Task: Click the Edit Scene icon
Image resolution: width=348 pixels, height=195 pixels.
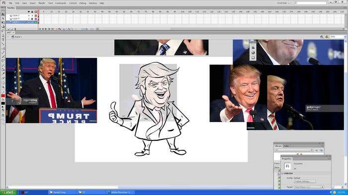Action: (322, 37)
